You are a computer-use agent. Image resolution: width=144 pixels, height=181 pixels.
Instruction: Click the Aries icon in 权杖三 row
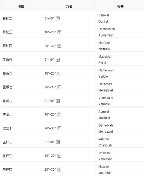point(59,32)
